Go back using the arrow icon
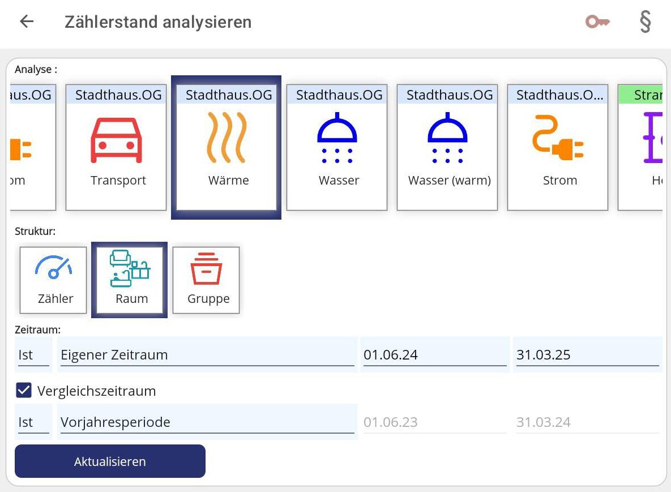This screenshot has height=492, width=671. tap(27, 22)
